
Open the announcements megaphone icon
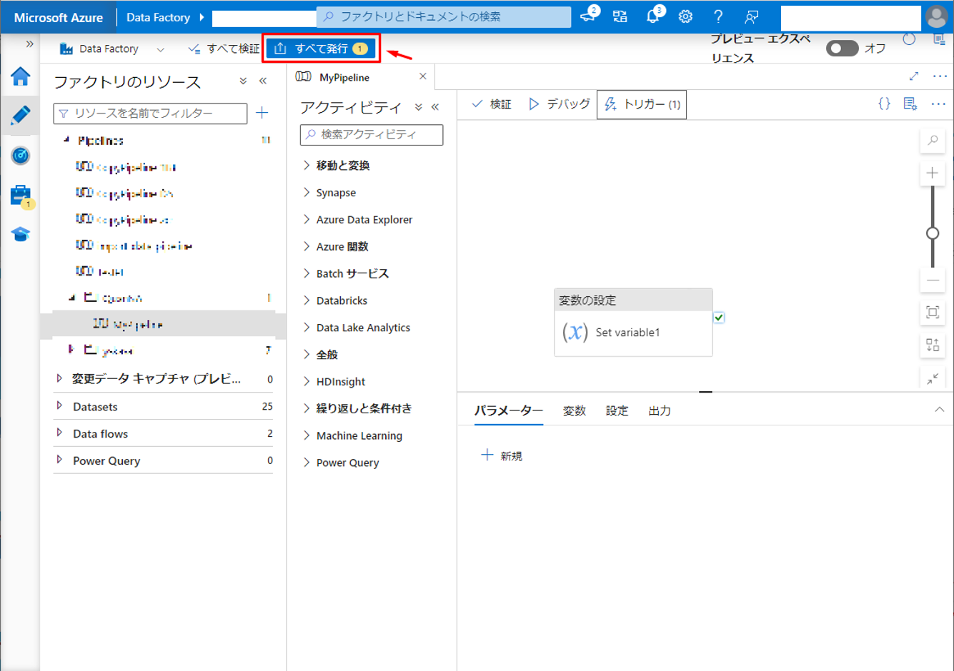588,16
